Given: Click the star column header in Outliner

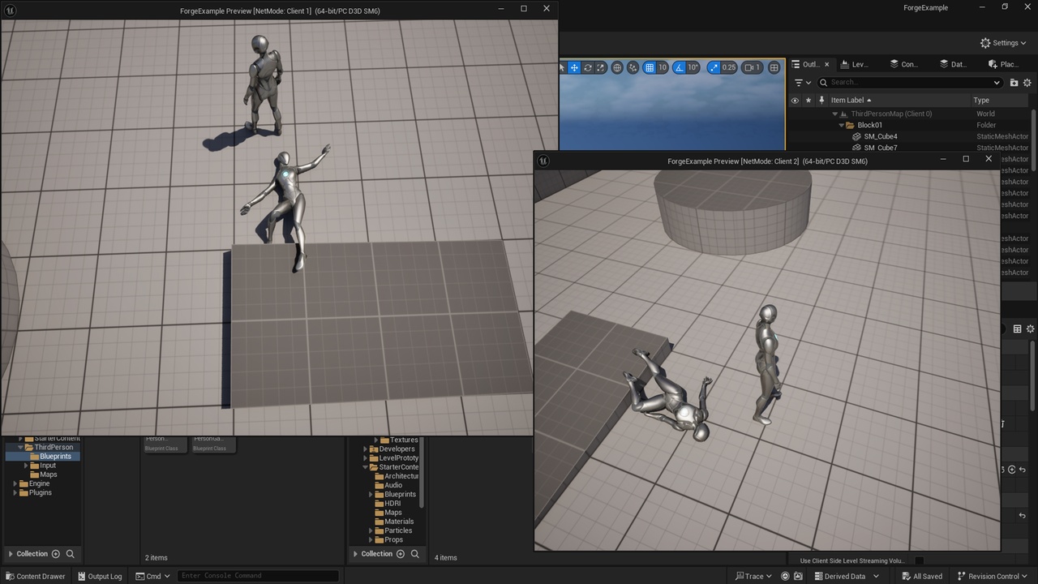Looking at the screenshot, I should click(x=808, y=101).
